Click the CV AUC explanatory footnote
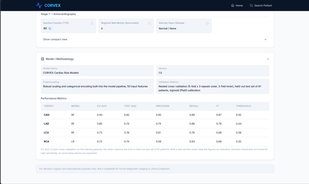 tap(154, 151)
